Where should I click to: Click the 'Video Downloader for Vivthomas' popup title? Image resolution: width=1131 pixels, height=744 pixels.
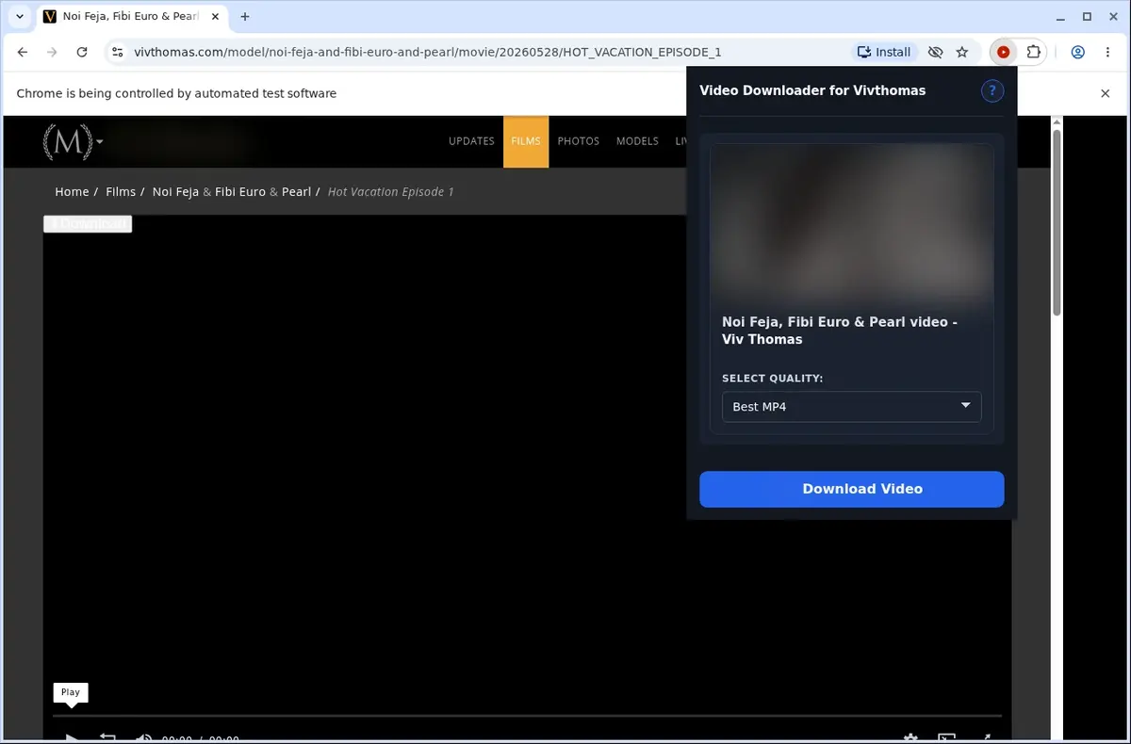click(x=812, y=90)
